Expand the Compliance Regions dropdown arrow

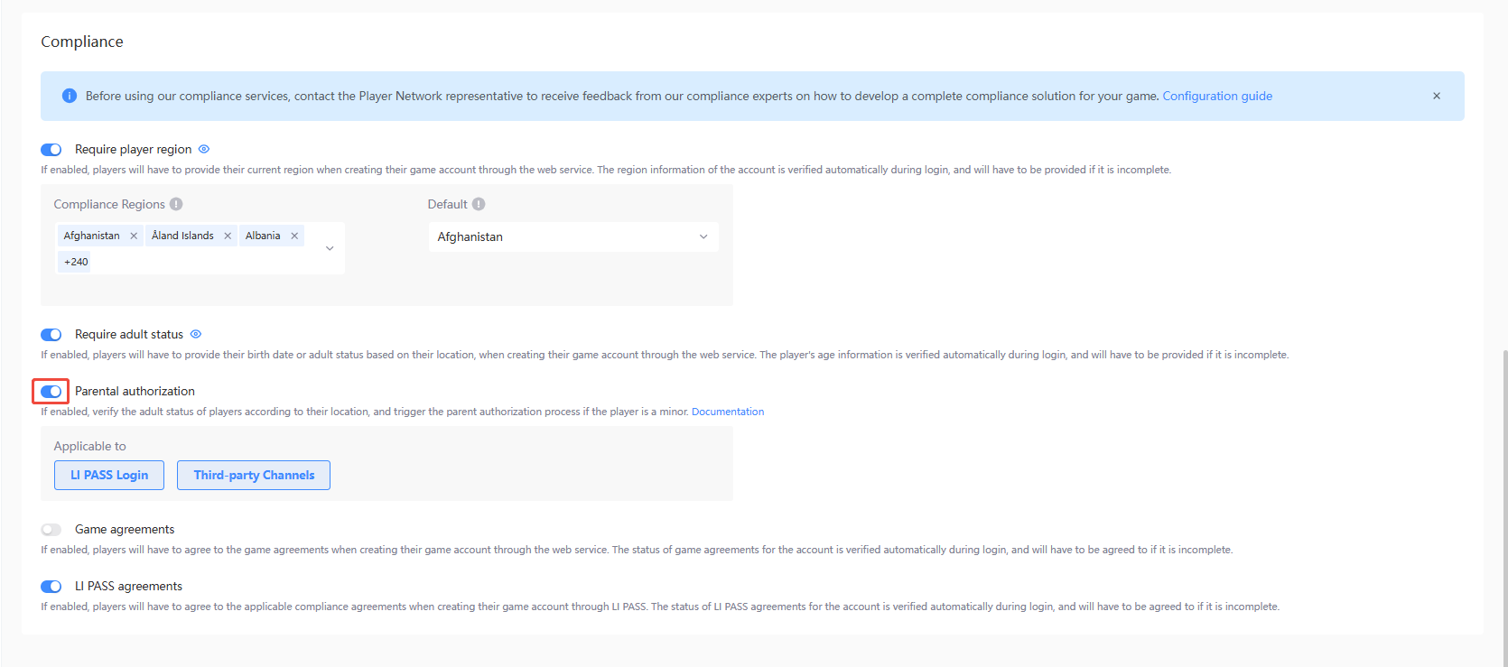pos(330,248)
